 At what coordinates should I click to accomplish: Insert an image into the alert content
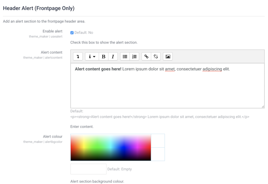(167, 56)
